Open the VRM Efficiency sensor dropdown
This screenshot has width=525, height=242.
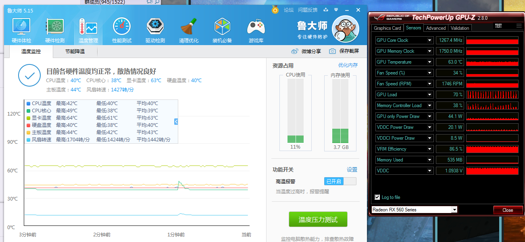[x=430, y=149]
